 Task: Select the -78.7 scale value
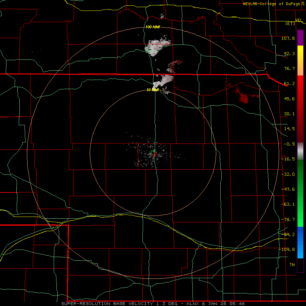coord(288,220)
